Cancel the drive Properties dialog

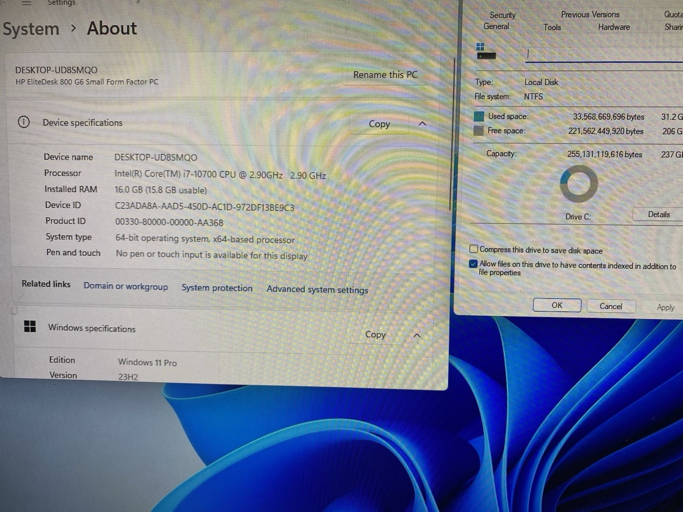(x=611, y=306)
